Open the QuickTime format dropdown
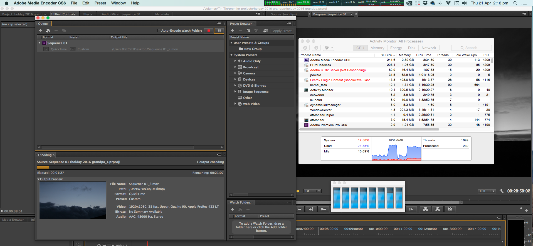 click(46, 49)
